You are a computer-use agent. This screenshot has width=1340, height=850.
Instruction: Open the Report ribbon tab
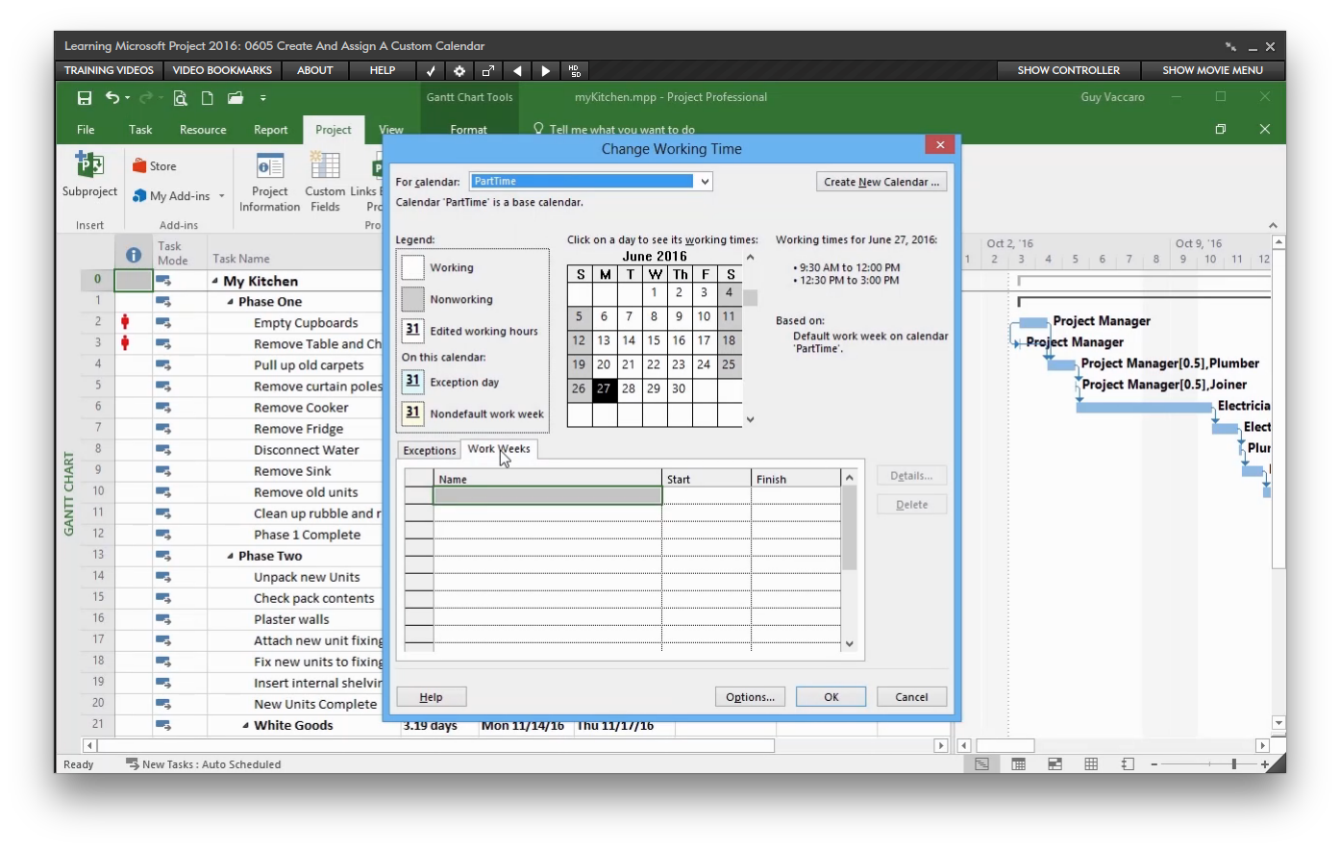[270, 129]
